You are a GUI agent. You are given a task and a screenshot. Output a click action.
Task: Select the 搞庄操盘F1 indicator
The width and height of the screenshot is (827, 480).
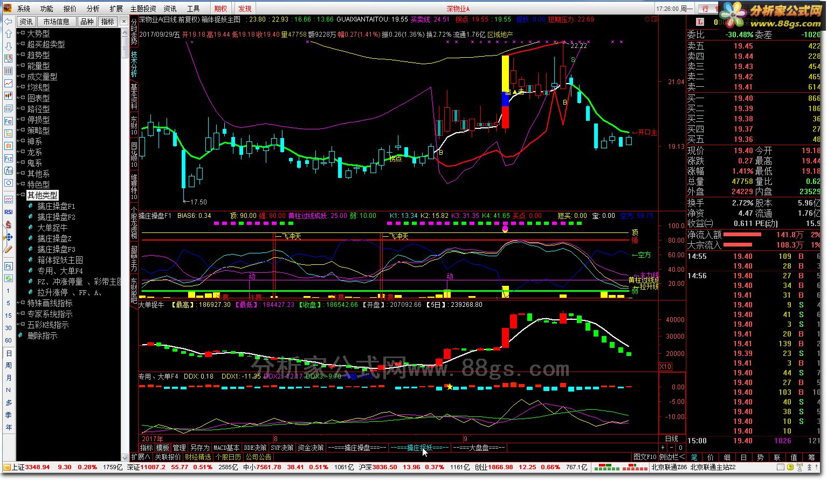click(56, 206)
